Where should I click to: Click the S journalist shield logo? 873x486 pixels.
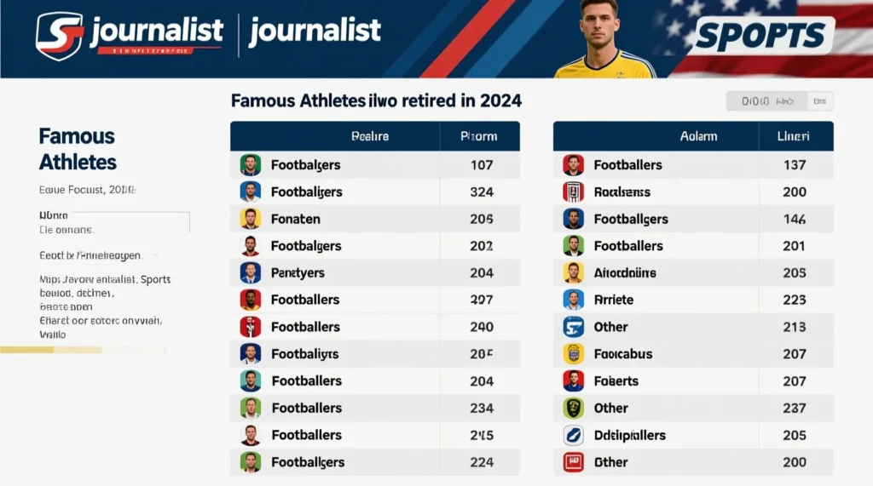click(60, 36)
